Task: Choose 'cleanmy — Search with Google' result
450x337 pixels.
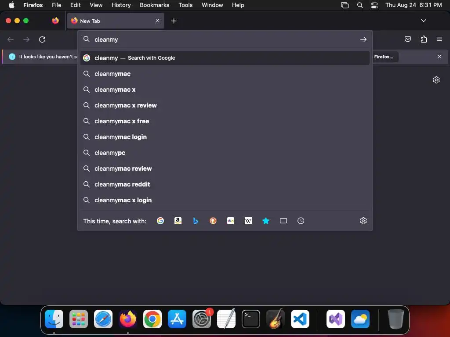Action: click(x=225, y=58)
